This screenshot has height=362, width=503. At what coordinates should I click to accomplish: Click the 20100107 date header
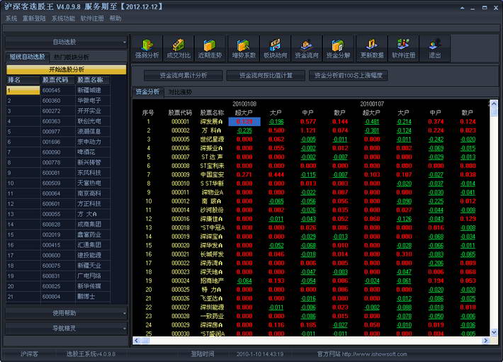point(372,104)
